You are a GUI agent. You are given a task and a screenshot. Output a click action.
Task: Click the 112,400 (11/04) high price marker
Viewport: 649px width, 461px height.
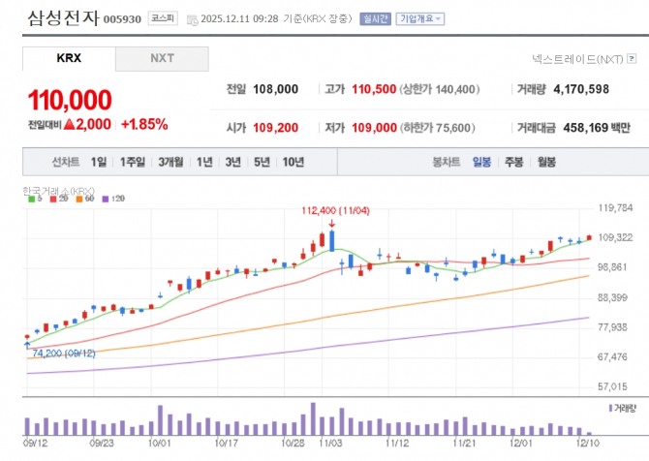tap(331, 208)
